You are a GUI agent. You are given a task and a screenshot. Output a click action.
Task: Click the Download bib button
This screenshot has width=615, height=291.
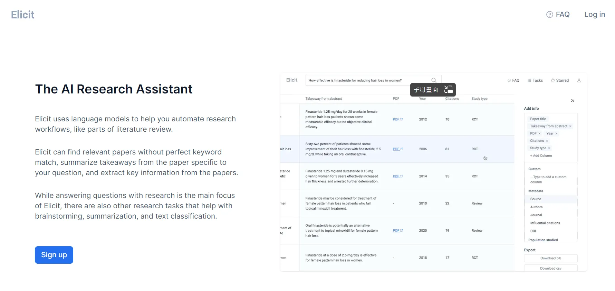550,258
